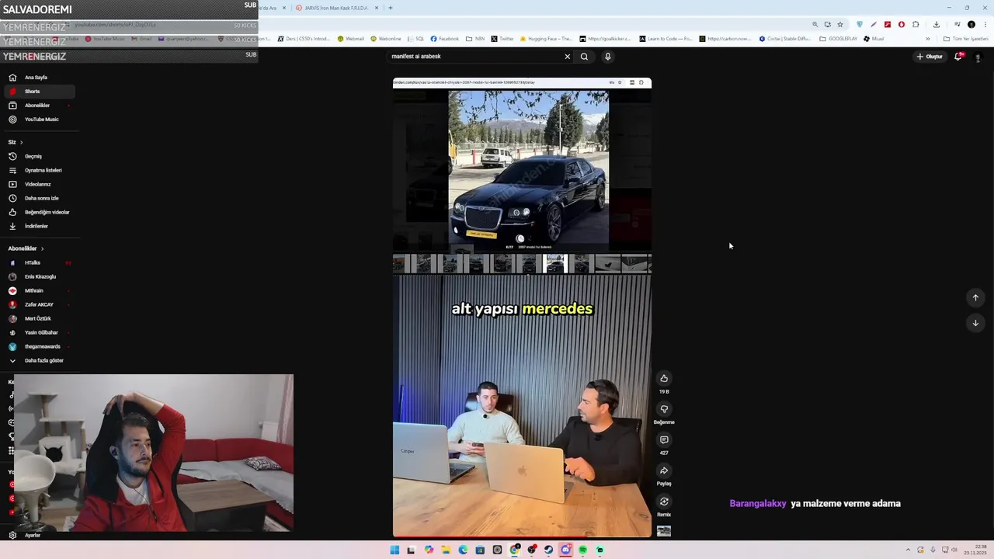Start voice search with microphone
Screen dimensions: 994x559
607,56
